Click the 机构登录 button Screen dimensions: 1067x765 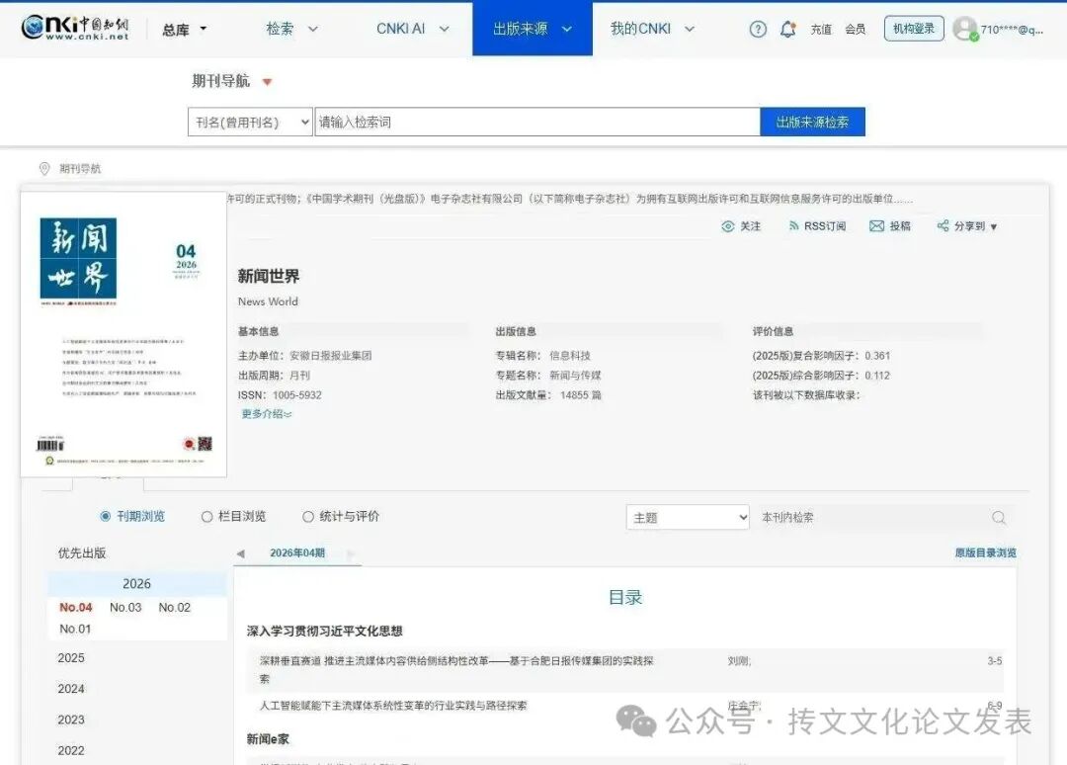point(913,29)
